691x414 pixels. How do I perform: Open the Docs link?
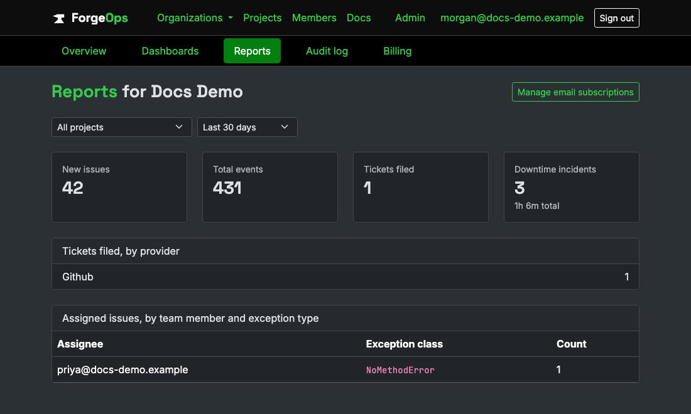359,18
